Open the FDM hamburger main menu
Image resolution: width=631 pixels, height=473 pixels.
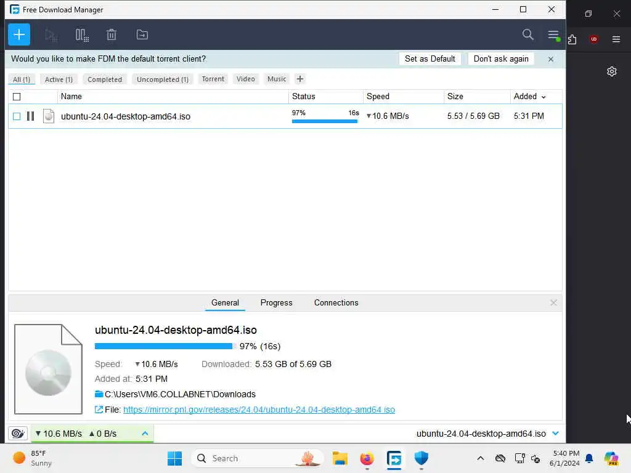(x=553, y=35)
